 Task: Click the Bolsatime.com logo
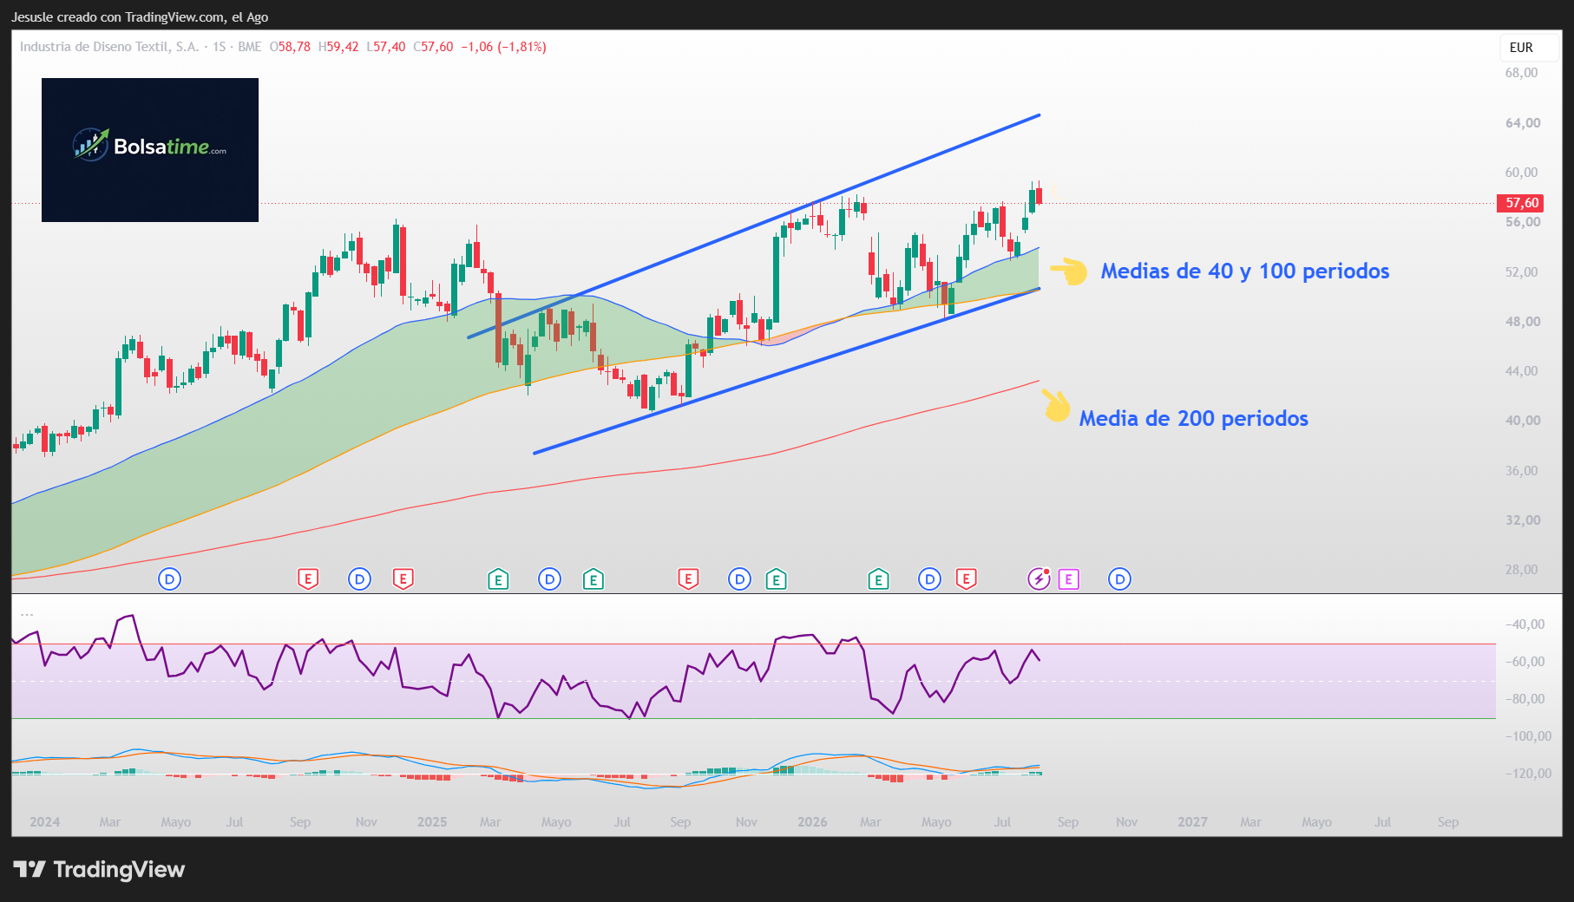150,150
